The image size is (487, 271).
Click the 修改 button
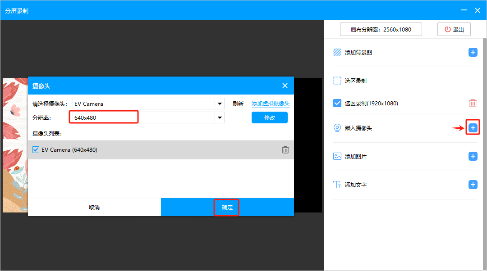point(269,118)
